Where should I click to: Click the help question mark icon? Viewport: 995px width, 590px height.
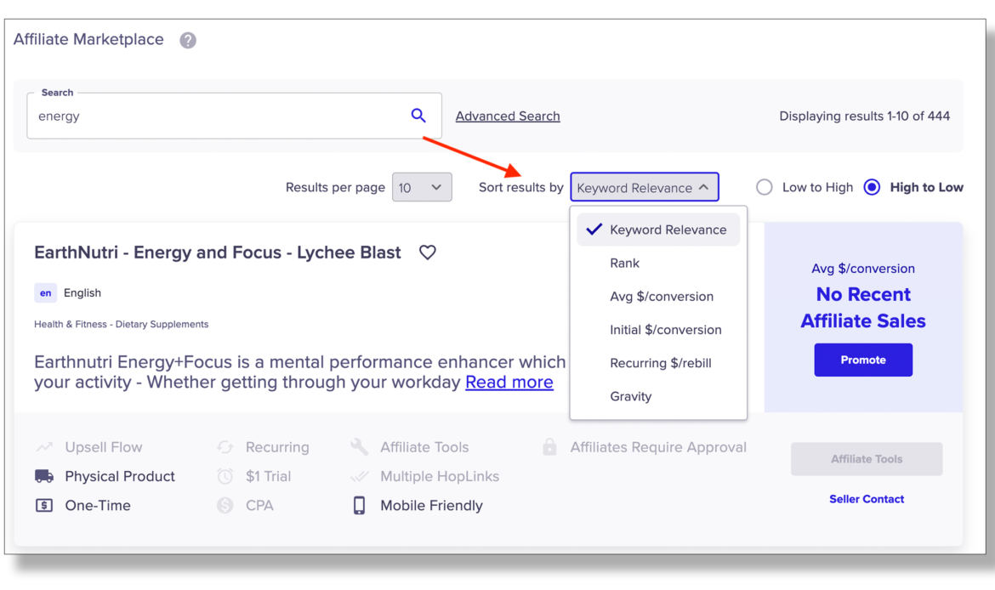point(187,40)
